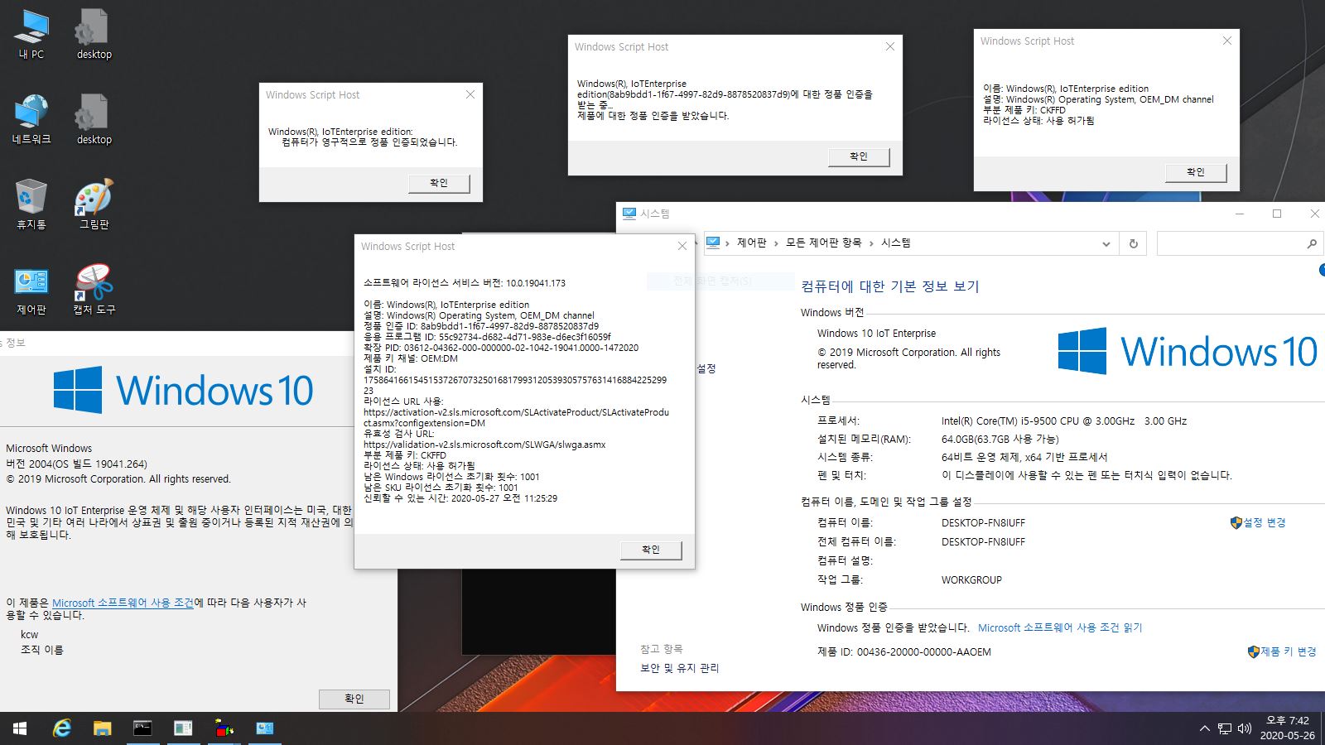Viewport: 1325px width, 745px height.
Task: Expand the address bar history dropdown
Action: pyautogui.click(x=1106, y=243)
